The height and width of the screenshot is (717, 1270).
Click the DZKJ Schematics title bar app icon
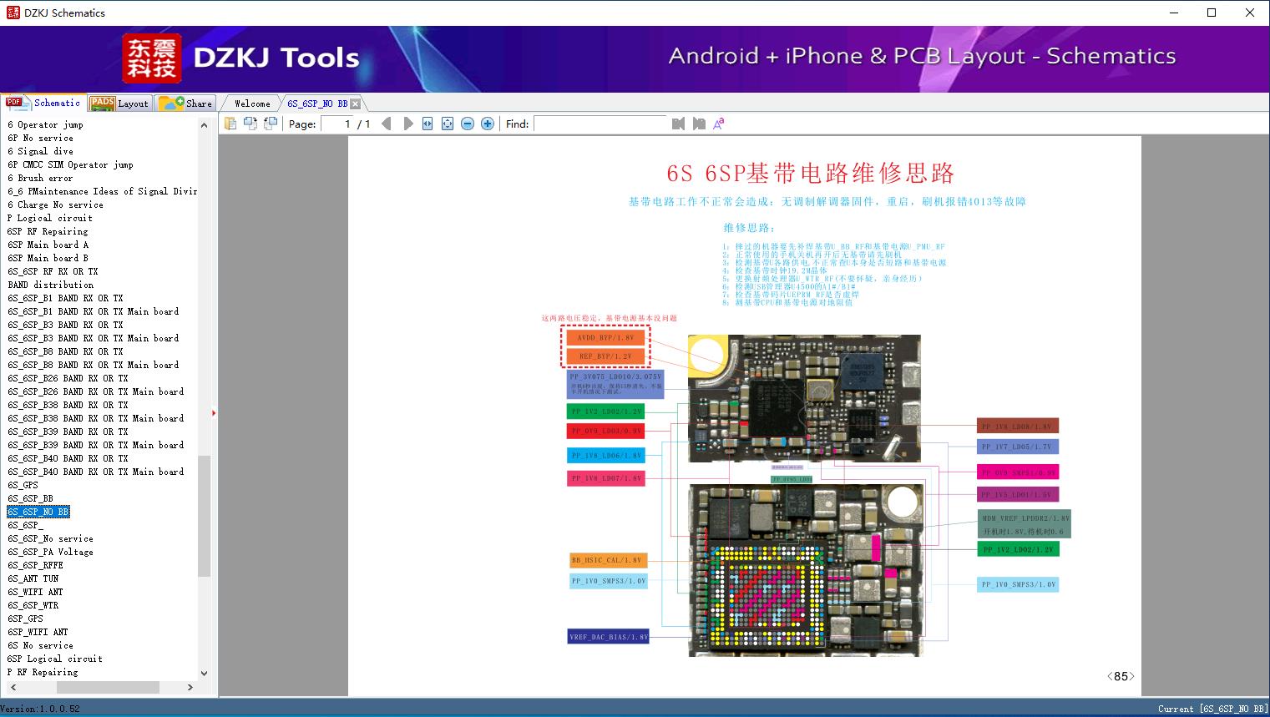(x=12, y=13)
